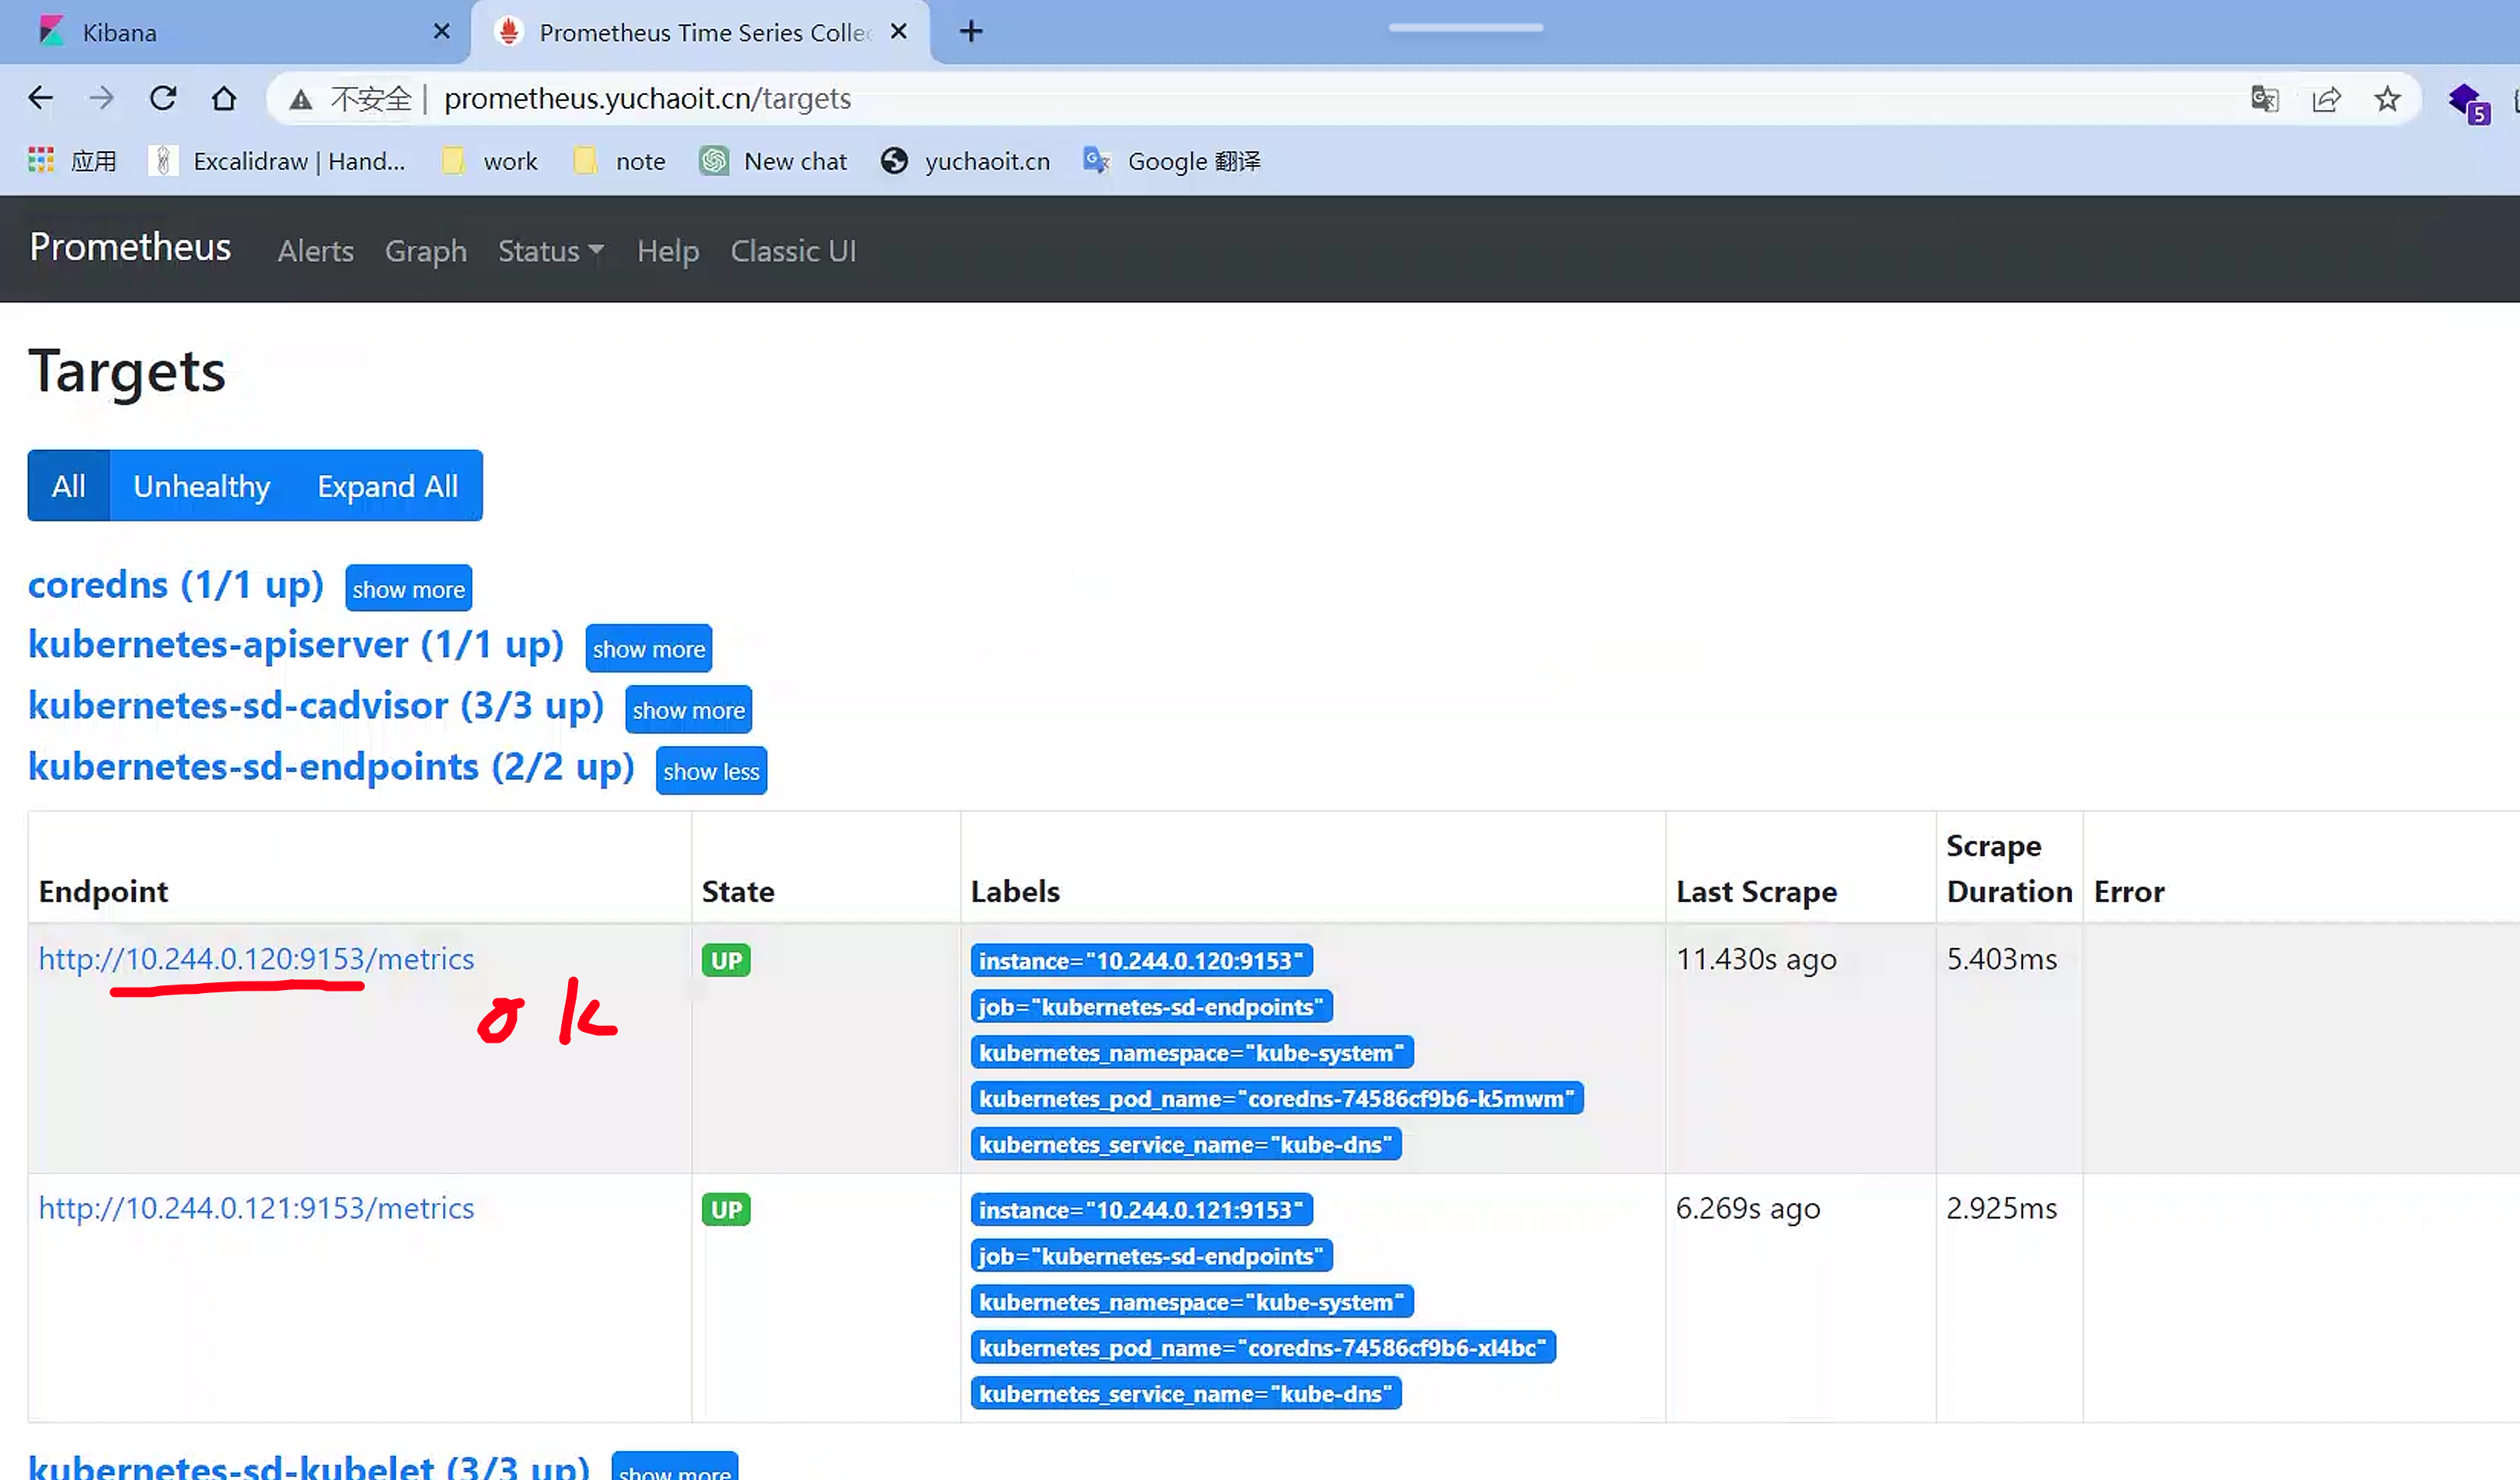Reload the Prometheus page
The height and width of the screenshot is (1480, 2520).
pyautogui.click(x=163, y=98)
